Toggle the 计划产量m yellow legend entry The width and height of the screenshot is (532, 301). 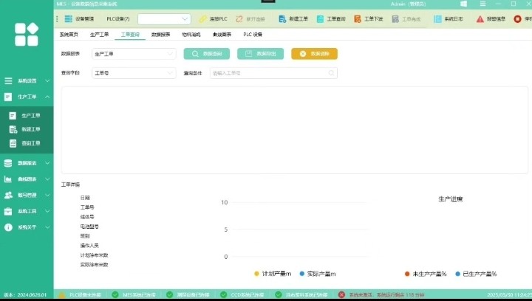point(273,274)
